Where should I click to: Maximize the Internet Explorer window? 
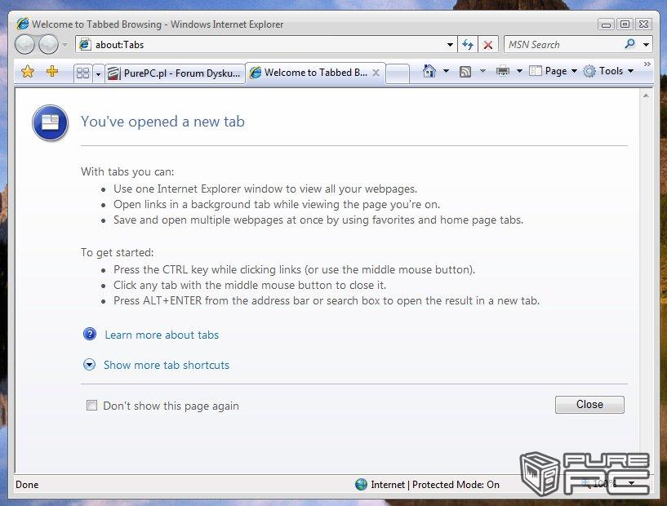625,24
